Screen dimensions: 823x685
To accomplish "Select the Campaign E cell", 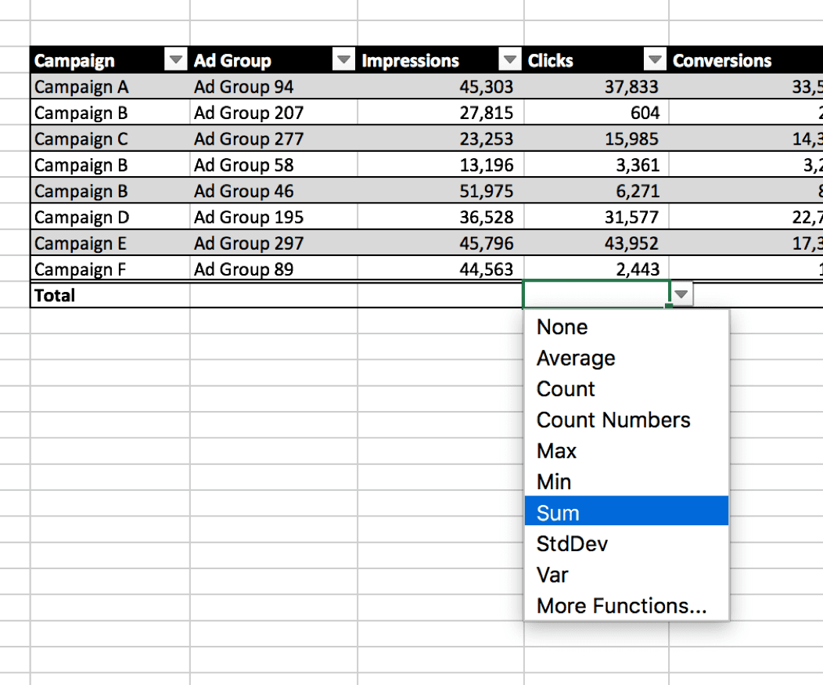I will [x=110, y=243].
